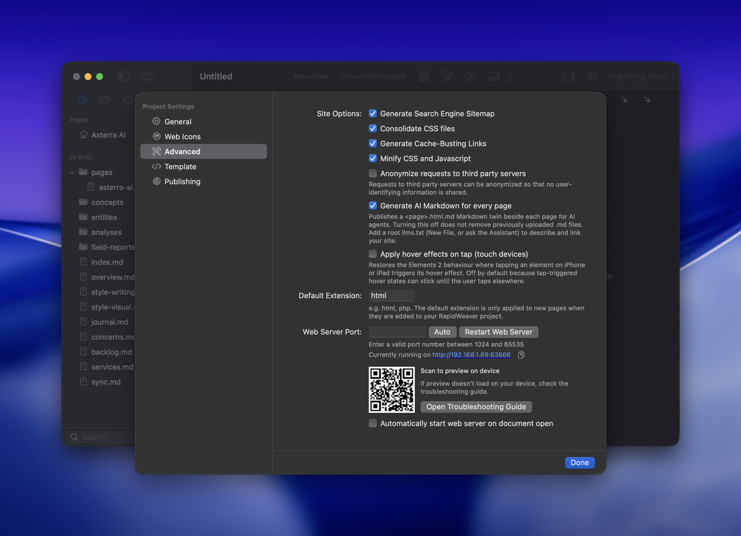
Task: Select index.md in the file tree
Action: point(107,262)
